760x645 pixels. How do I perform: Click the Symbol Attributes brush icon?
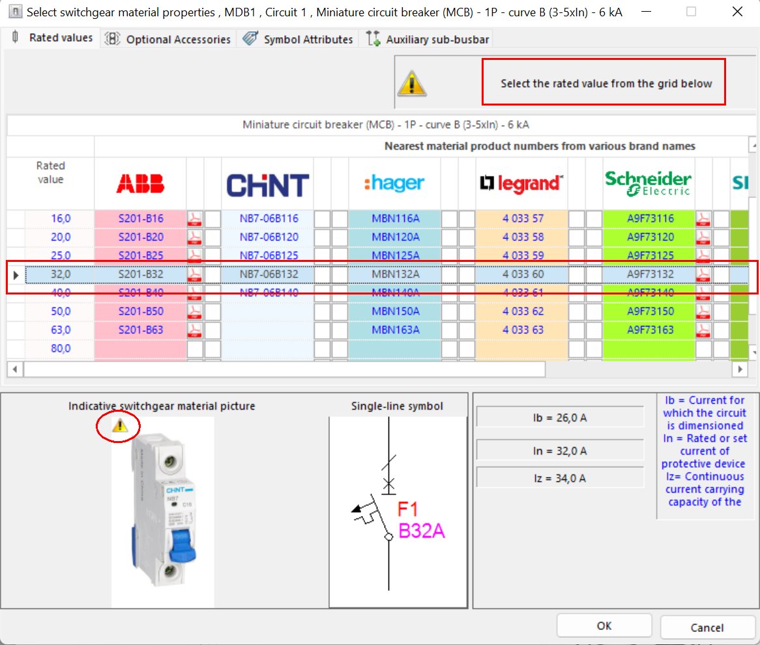250,38
